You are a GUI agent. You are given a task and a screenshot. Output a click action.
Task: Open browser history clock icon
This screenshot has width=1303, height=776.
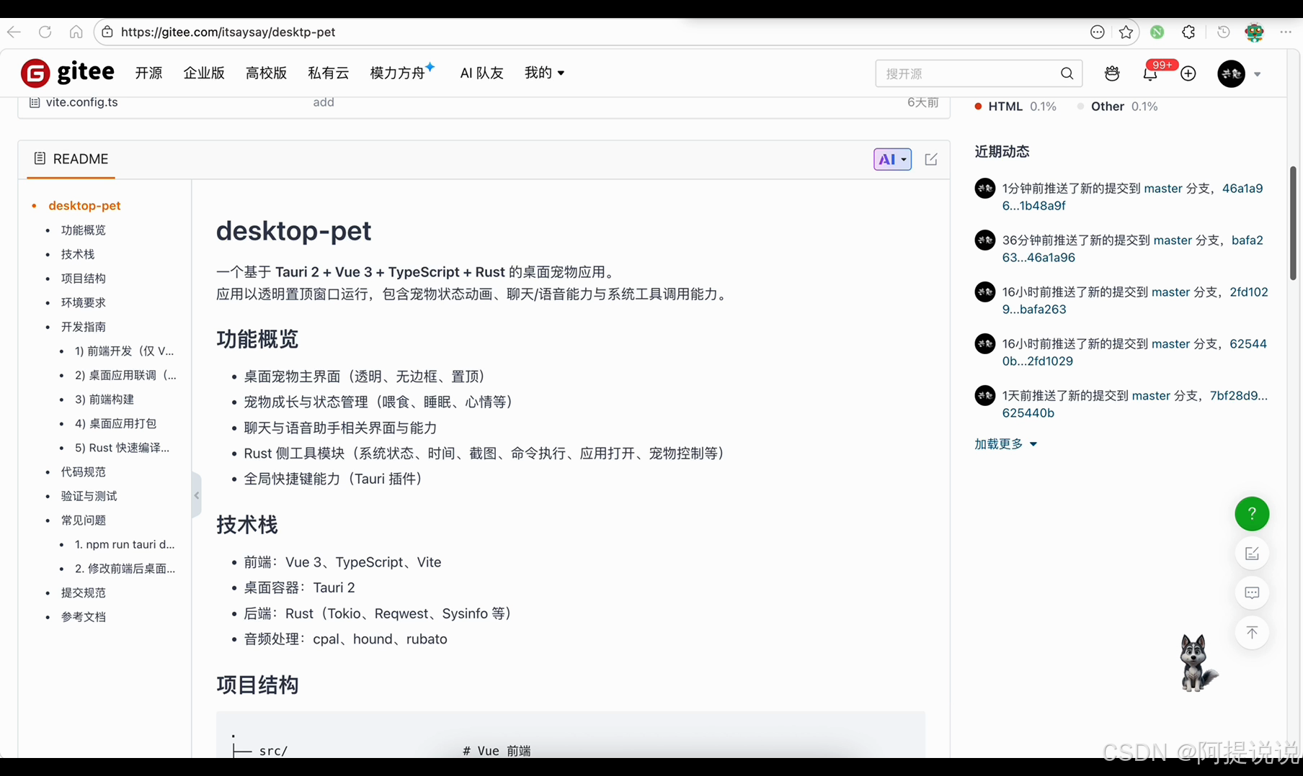click(x=1223, y=32)
